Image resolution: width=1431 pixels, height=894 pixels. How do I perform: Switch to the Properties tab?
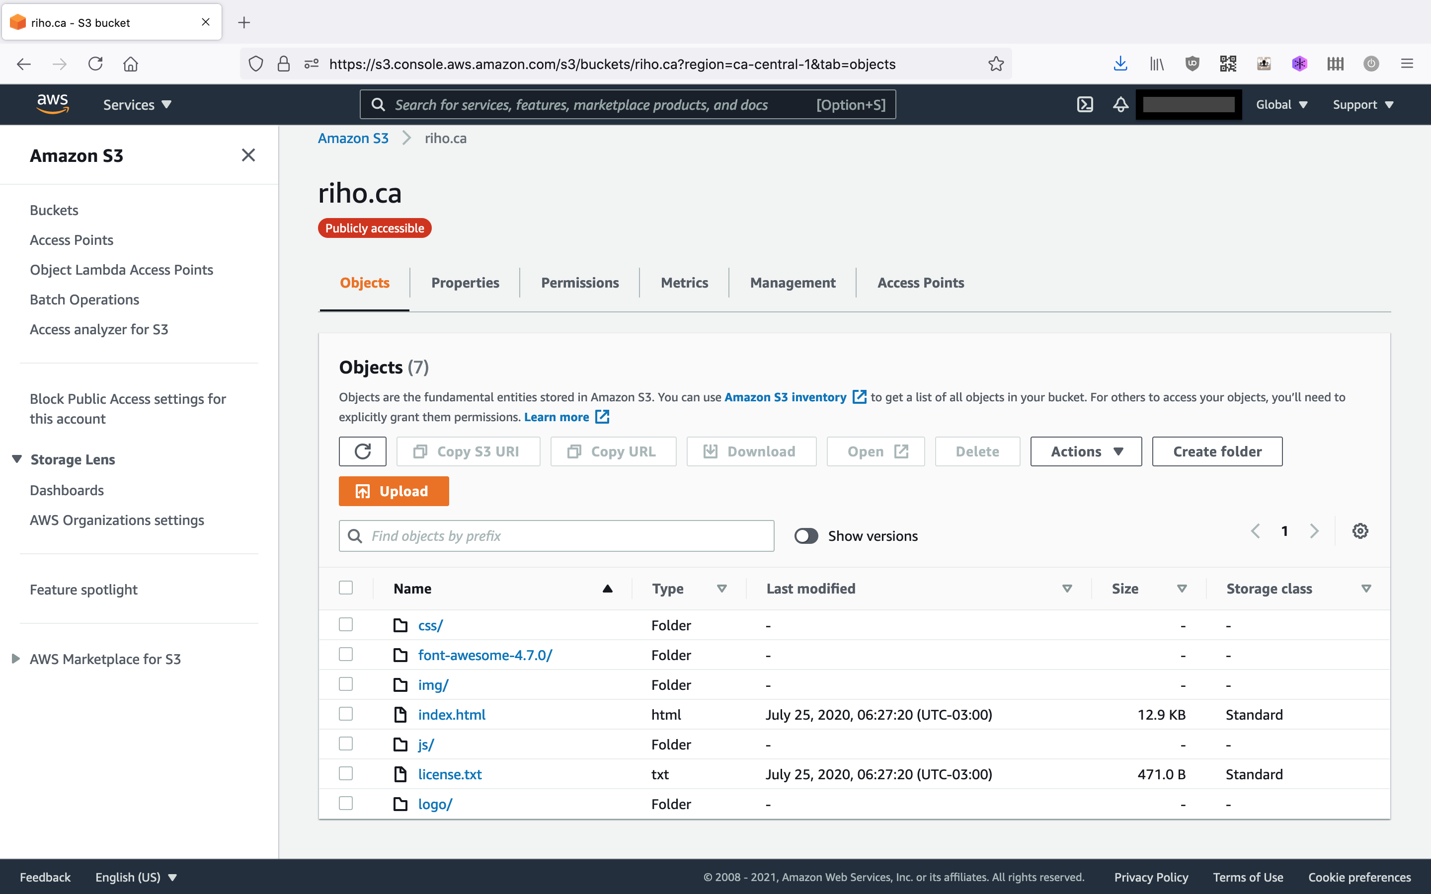(465, 283)
